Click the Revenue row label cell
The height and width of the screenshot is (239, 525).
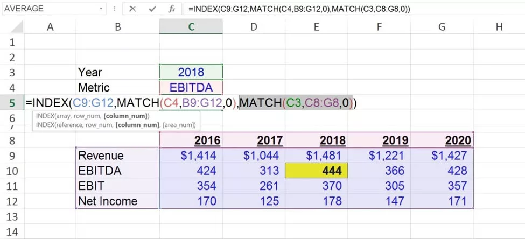pyautogui.click(x=117, y=156)
